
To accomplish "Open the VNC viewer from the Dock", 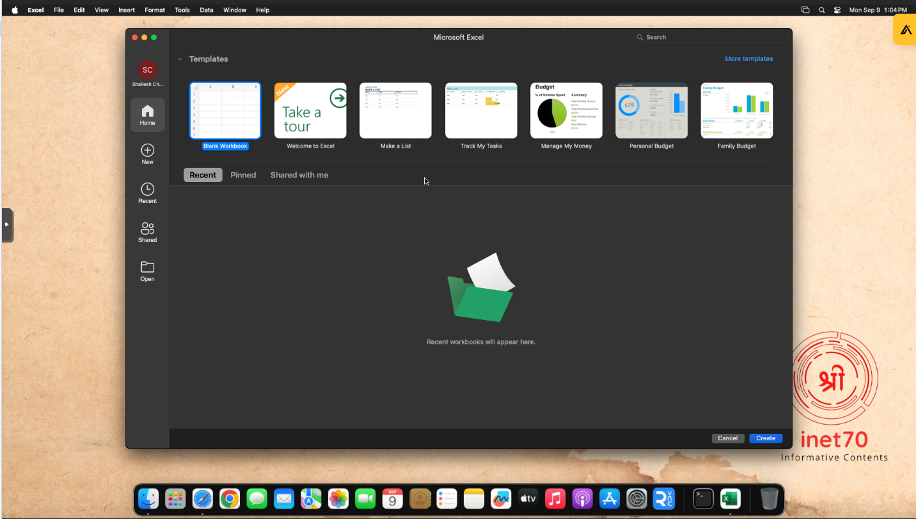I will (664, 499).
